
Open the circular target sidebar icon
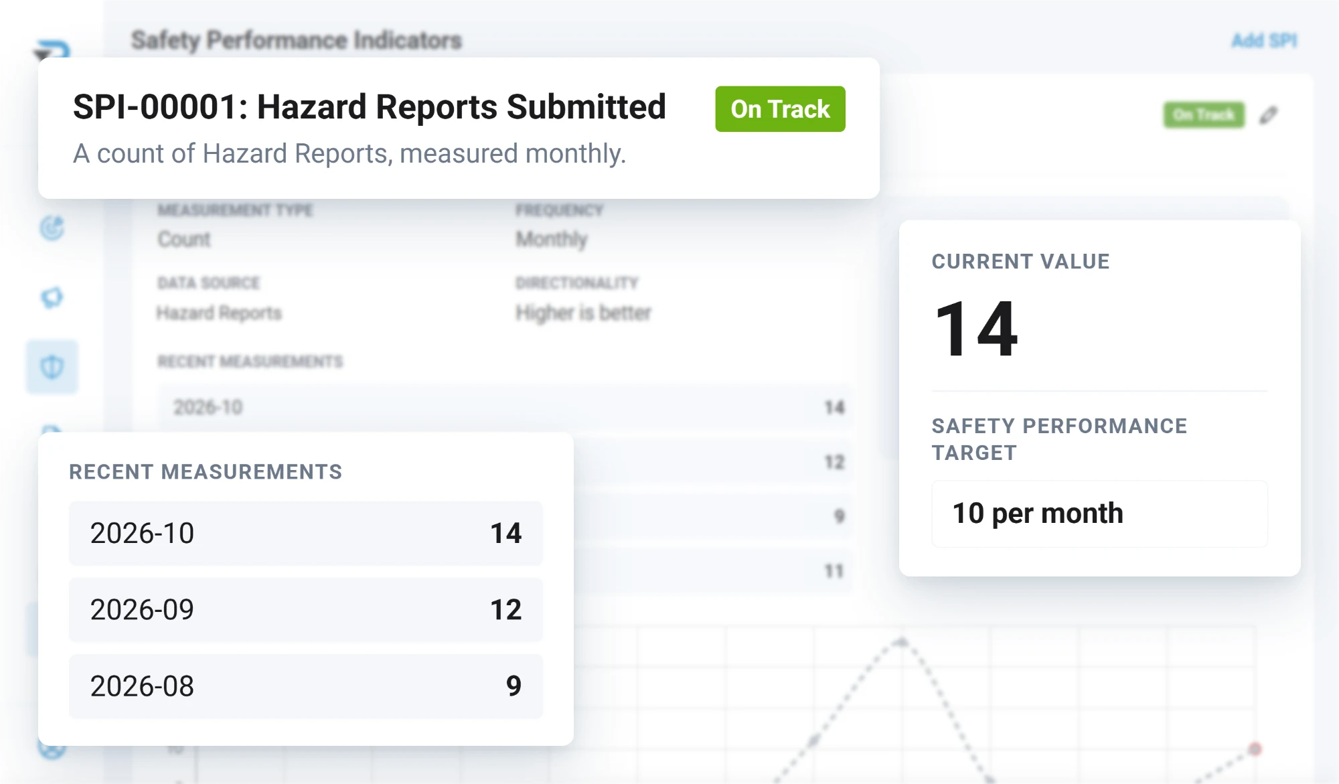pyautogui.click(x=52, y=228)
